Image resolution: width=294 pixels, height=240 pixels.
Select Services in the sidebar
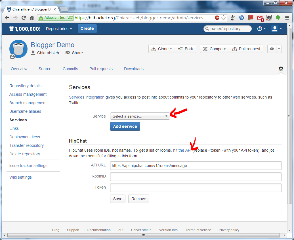tap(18, 120)
